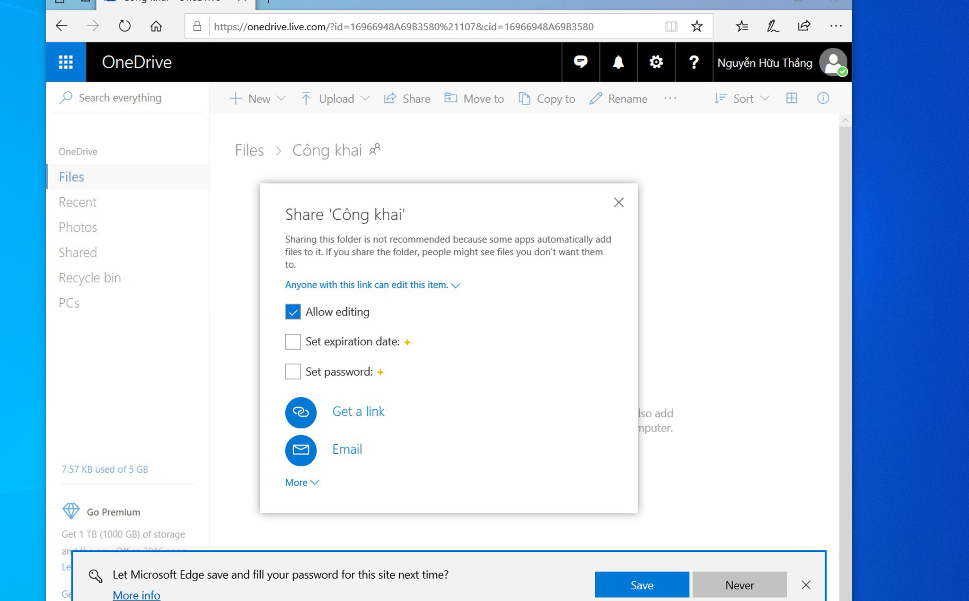Save password in Edge prompt

[x=642, y=585]
